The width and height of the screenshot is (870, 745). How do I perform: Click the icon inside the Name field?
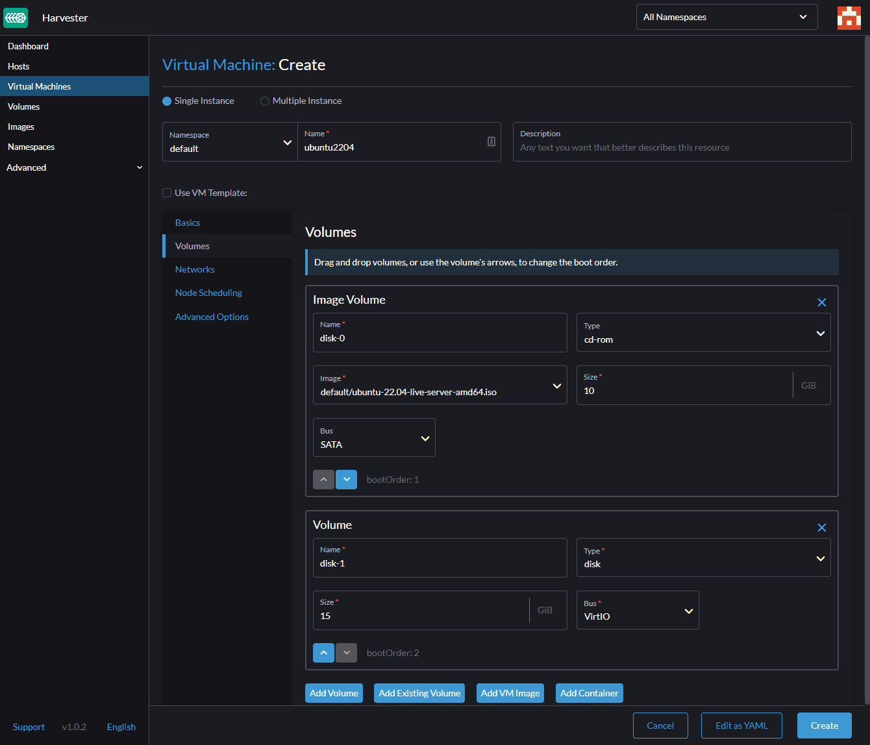click(x=491, y=141)
